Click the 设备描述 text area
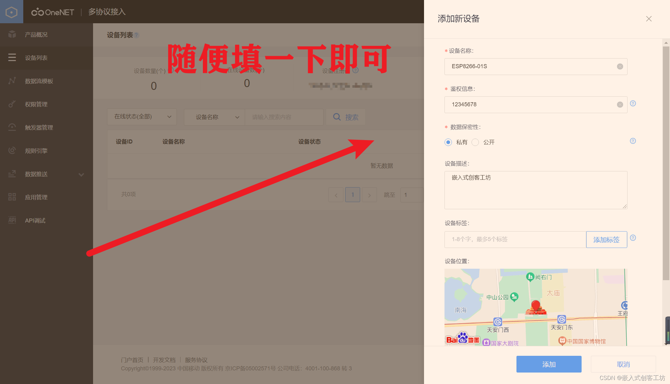Screen dimensions: 670x384 click(535, 190)
